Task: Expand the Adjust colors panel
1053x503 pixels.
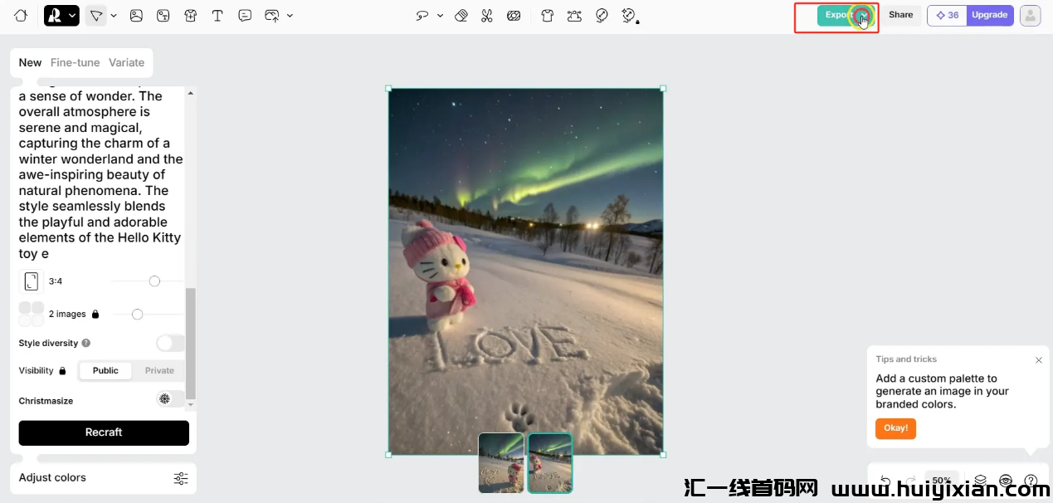Action: tap(103, 478)
